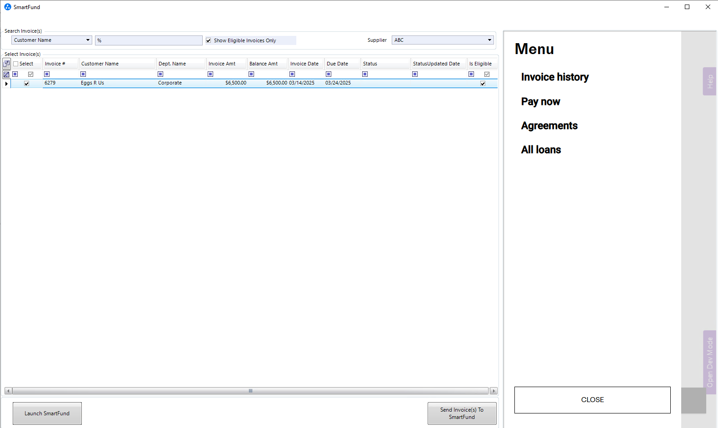718x428 pixels.
Task: Toggle Show Eligible Invoices Only checkbox
Action: pos(209,40)
